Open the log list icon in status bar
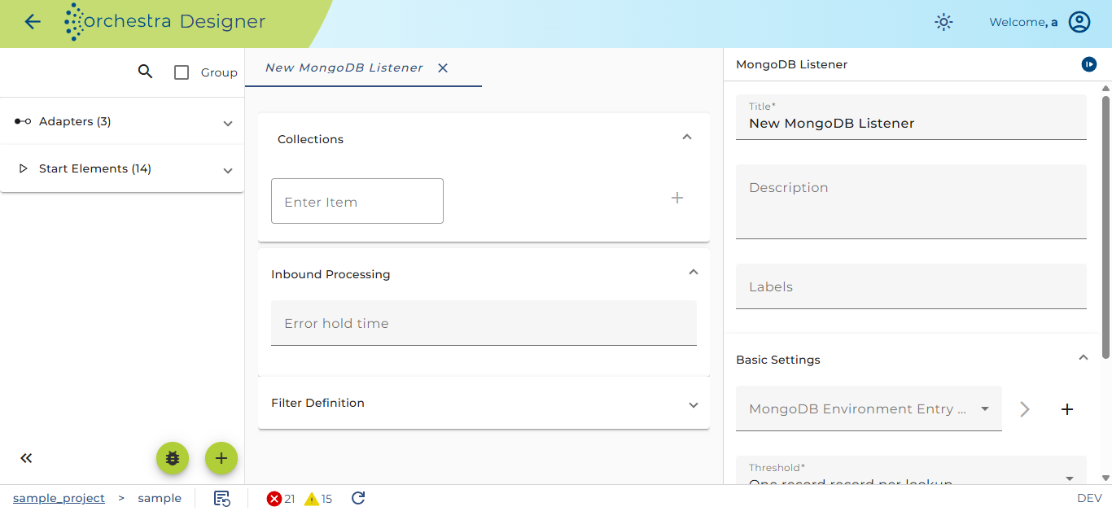This screenshot has height=511, width=1112. pyautogui.click(x=221, y=498)
